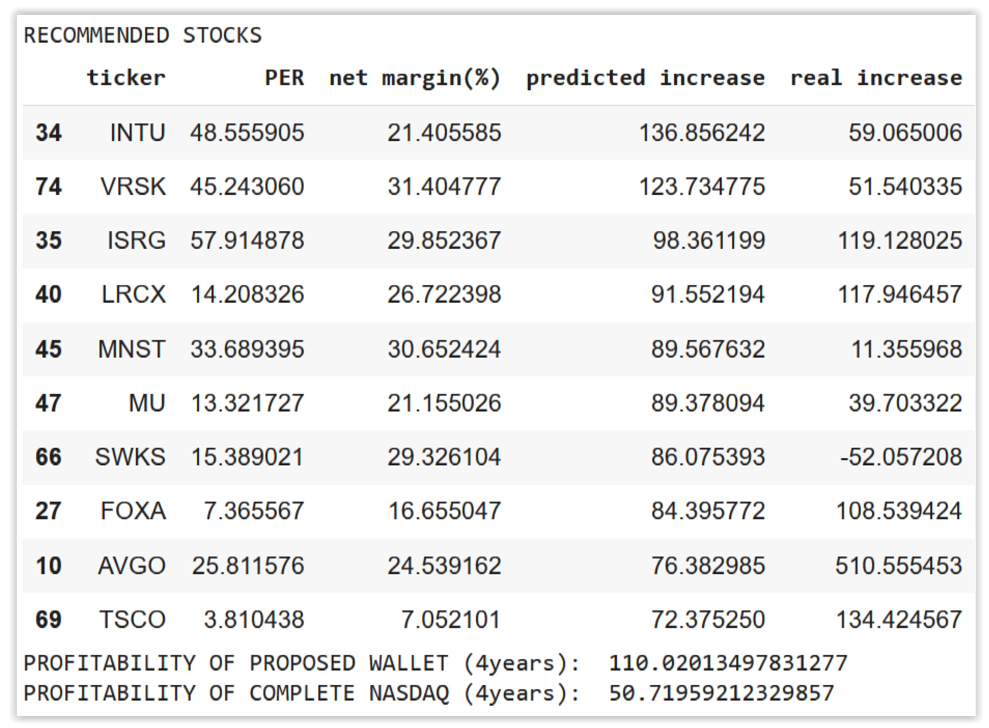
Task: Click row index 10
Action: 48,566
